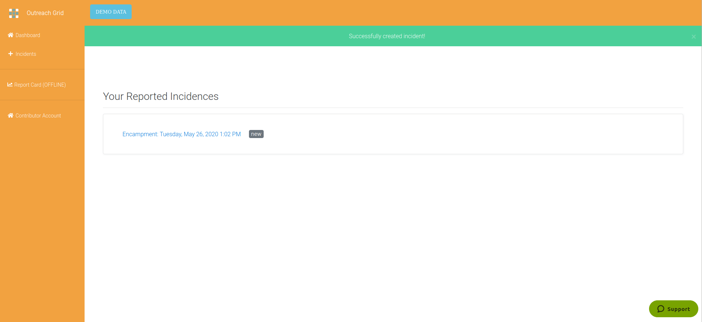
Task: Click the word Encampment in the incident link
Action: click(x=140, y=134)
